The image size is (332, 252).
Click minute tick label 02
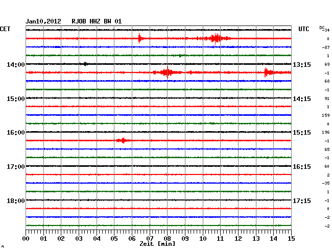click(61, 239)
